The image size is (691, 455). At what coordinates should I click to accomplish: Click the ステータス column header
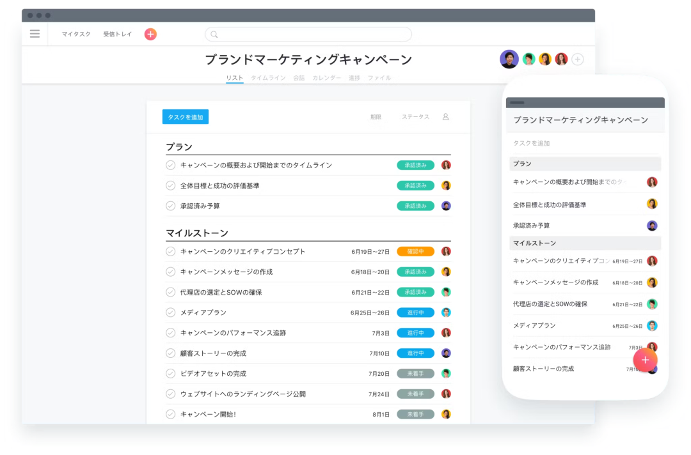click(x=415, y=117)
